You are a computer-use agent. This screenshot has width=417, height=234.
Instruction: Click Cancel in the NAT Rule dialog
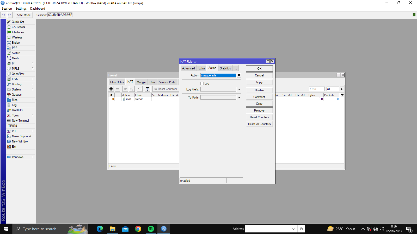[259, 75]
